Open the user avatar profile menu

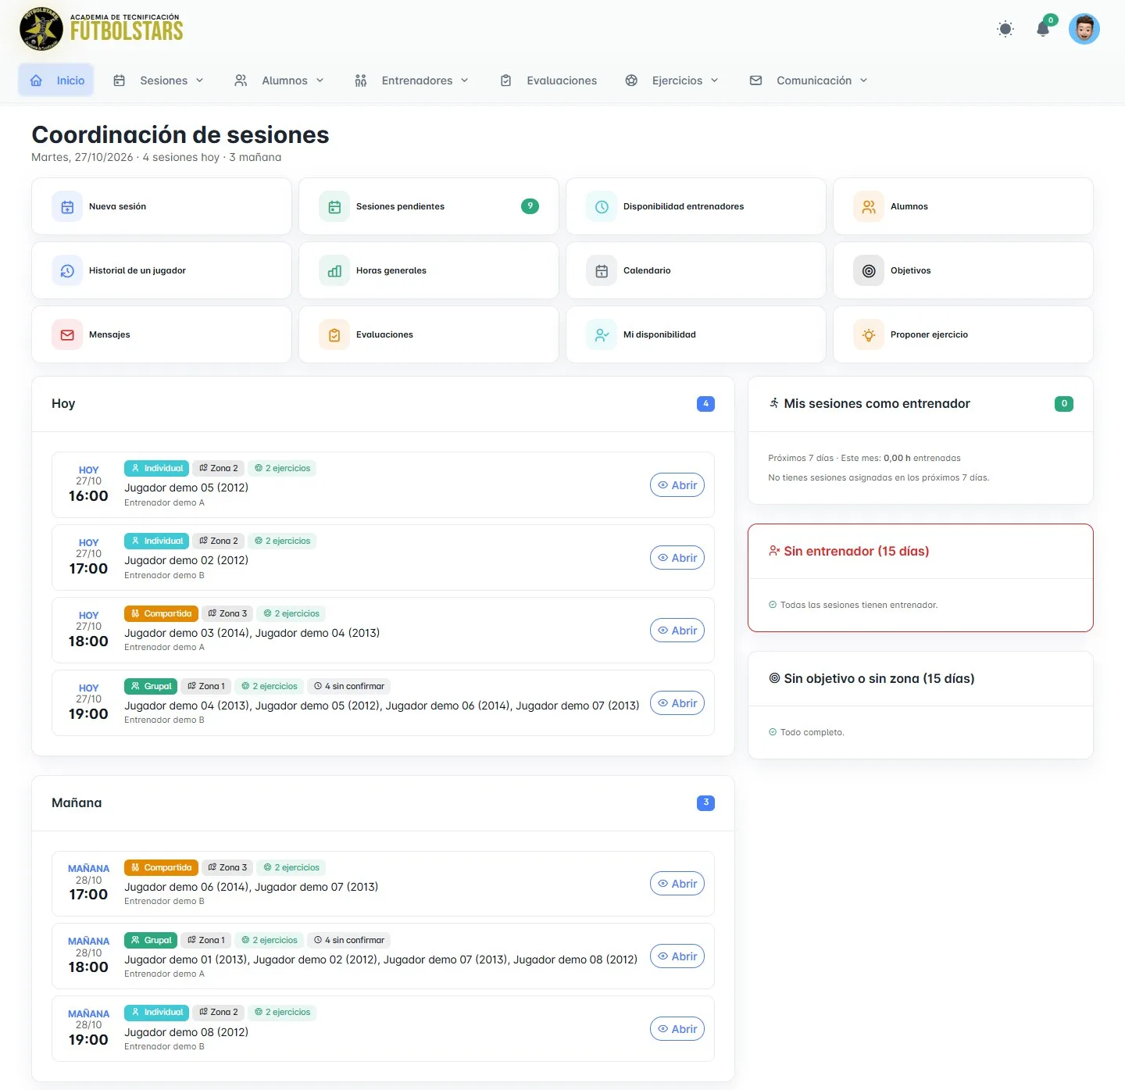pos(1084,30)
